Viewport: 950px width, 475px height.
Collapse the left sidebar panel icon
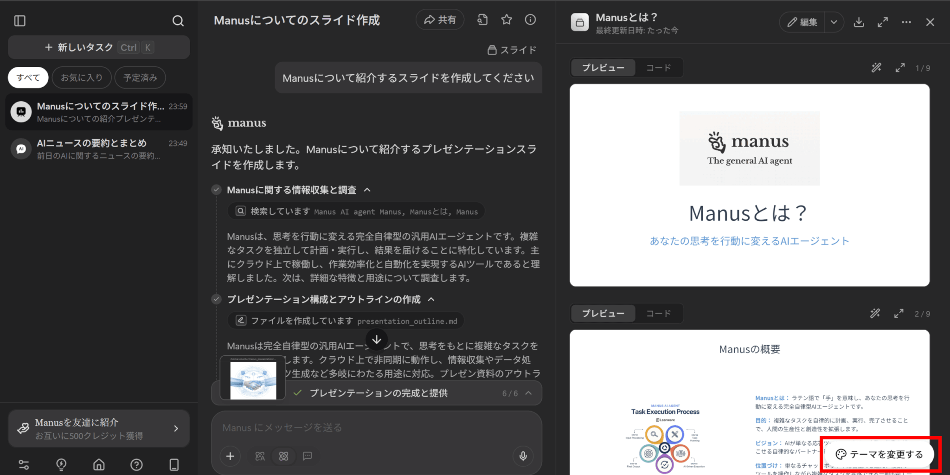[x=20, y=21]
